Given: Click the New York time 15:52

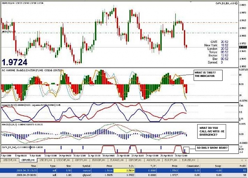Looking at the screenshot, I should (225, 45).
